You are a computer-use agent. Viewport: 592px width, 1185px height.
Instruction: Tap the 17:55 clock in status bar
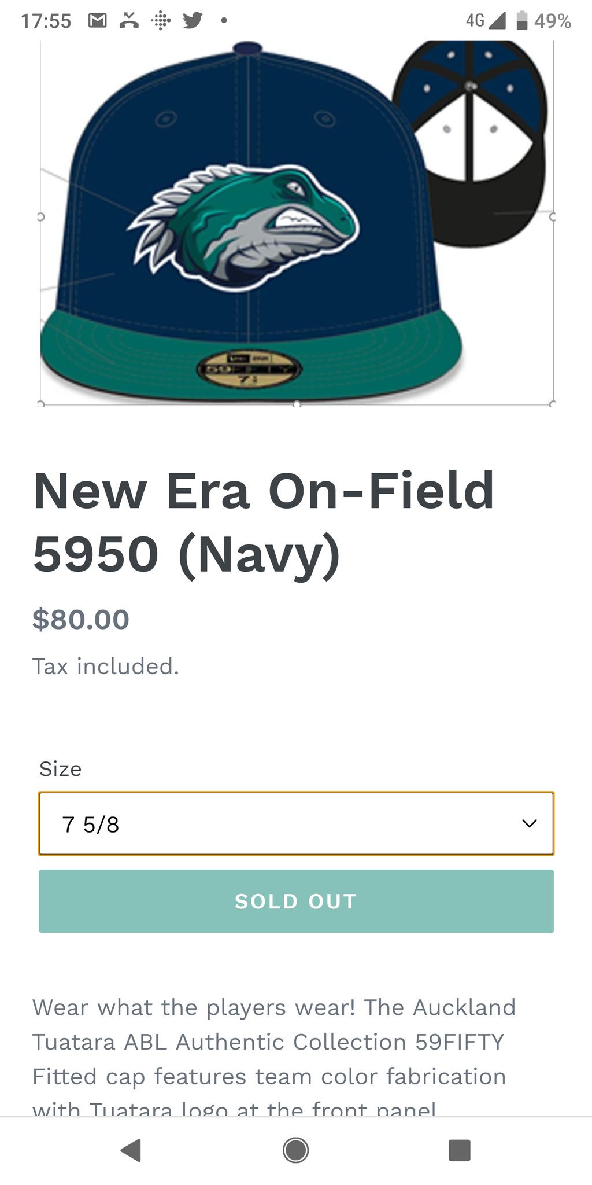point(46,21)
